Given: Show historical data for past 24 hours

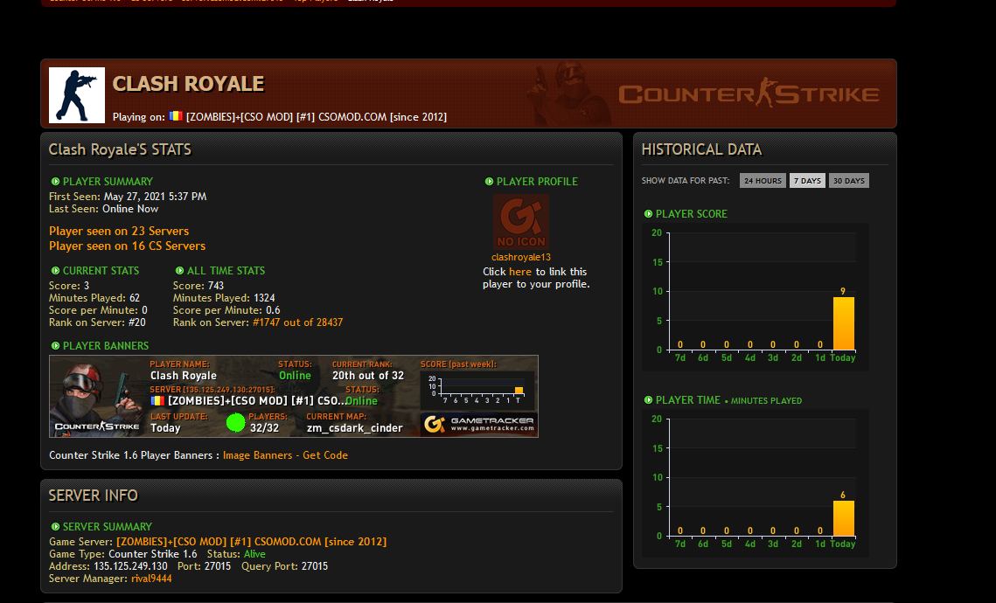Looking at the screenshot, I should tap(762, 181).
